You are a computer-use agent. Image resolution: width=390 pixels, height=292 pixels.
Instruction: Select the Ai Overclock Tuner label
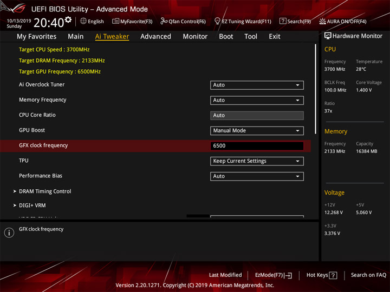pos(42,84)
